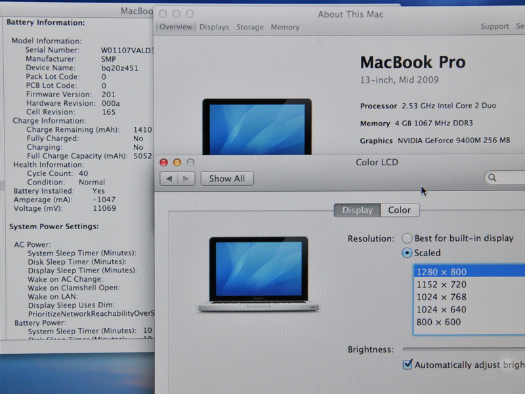
Task: Click the MacBook image in About This Mac
Action: (257, 128)
